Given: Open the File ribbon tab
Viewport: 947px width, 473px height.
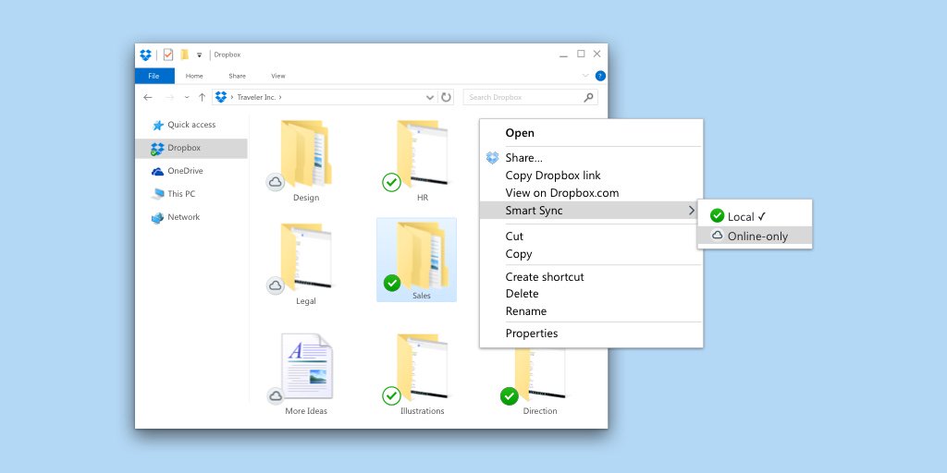Looking at the screenshot, I should pos(154,76).
